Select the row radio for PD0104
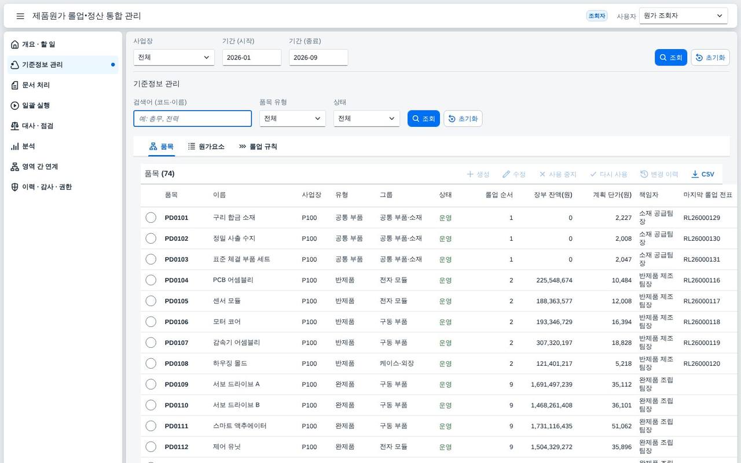 151,280
